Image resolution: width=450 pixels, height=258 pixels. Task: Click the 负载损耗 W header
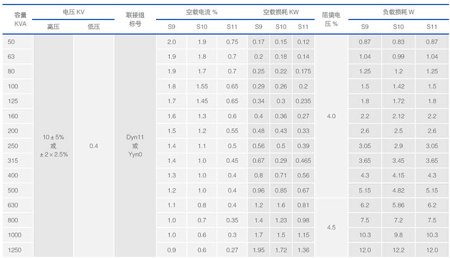tap(398, 12)
